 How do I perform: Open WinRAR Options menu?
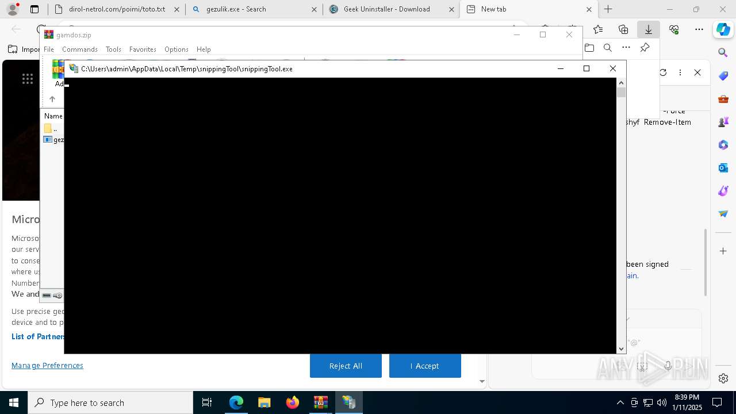click(177, 49)
